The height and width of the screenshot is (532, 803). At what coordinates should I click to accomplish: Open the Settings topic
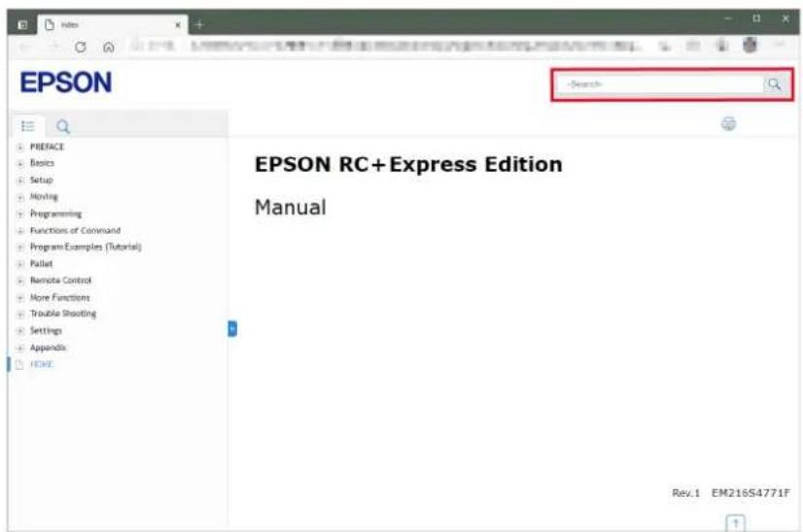46,331
